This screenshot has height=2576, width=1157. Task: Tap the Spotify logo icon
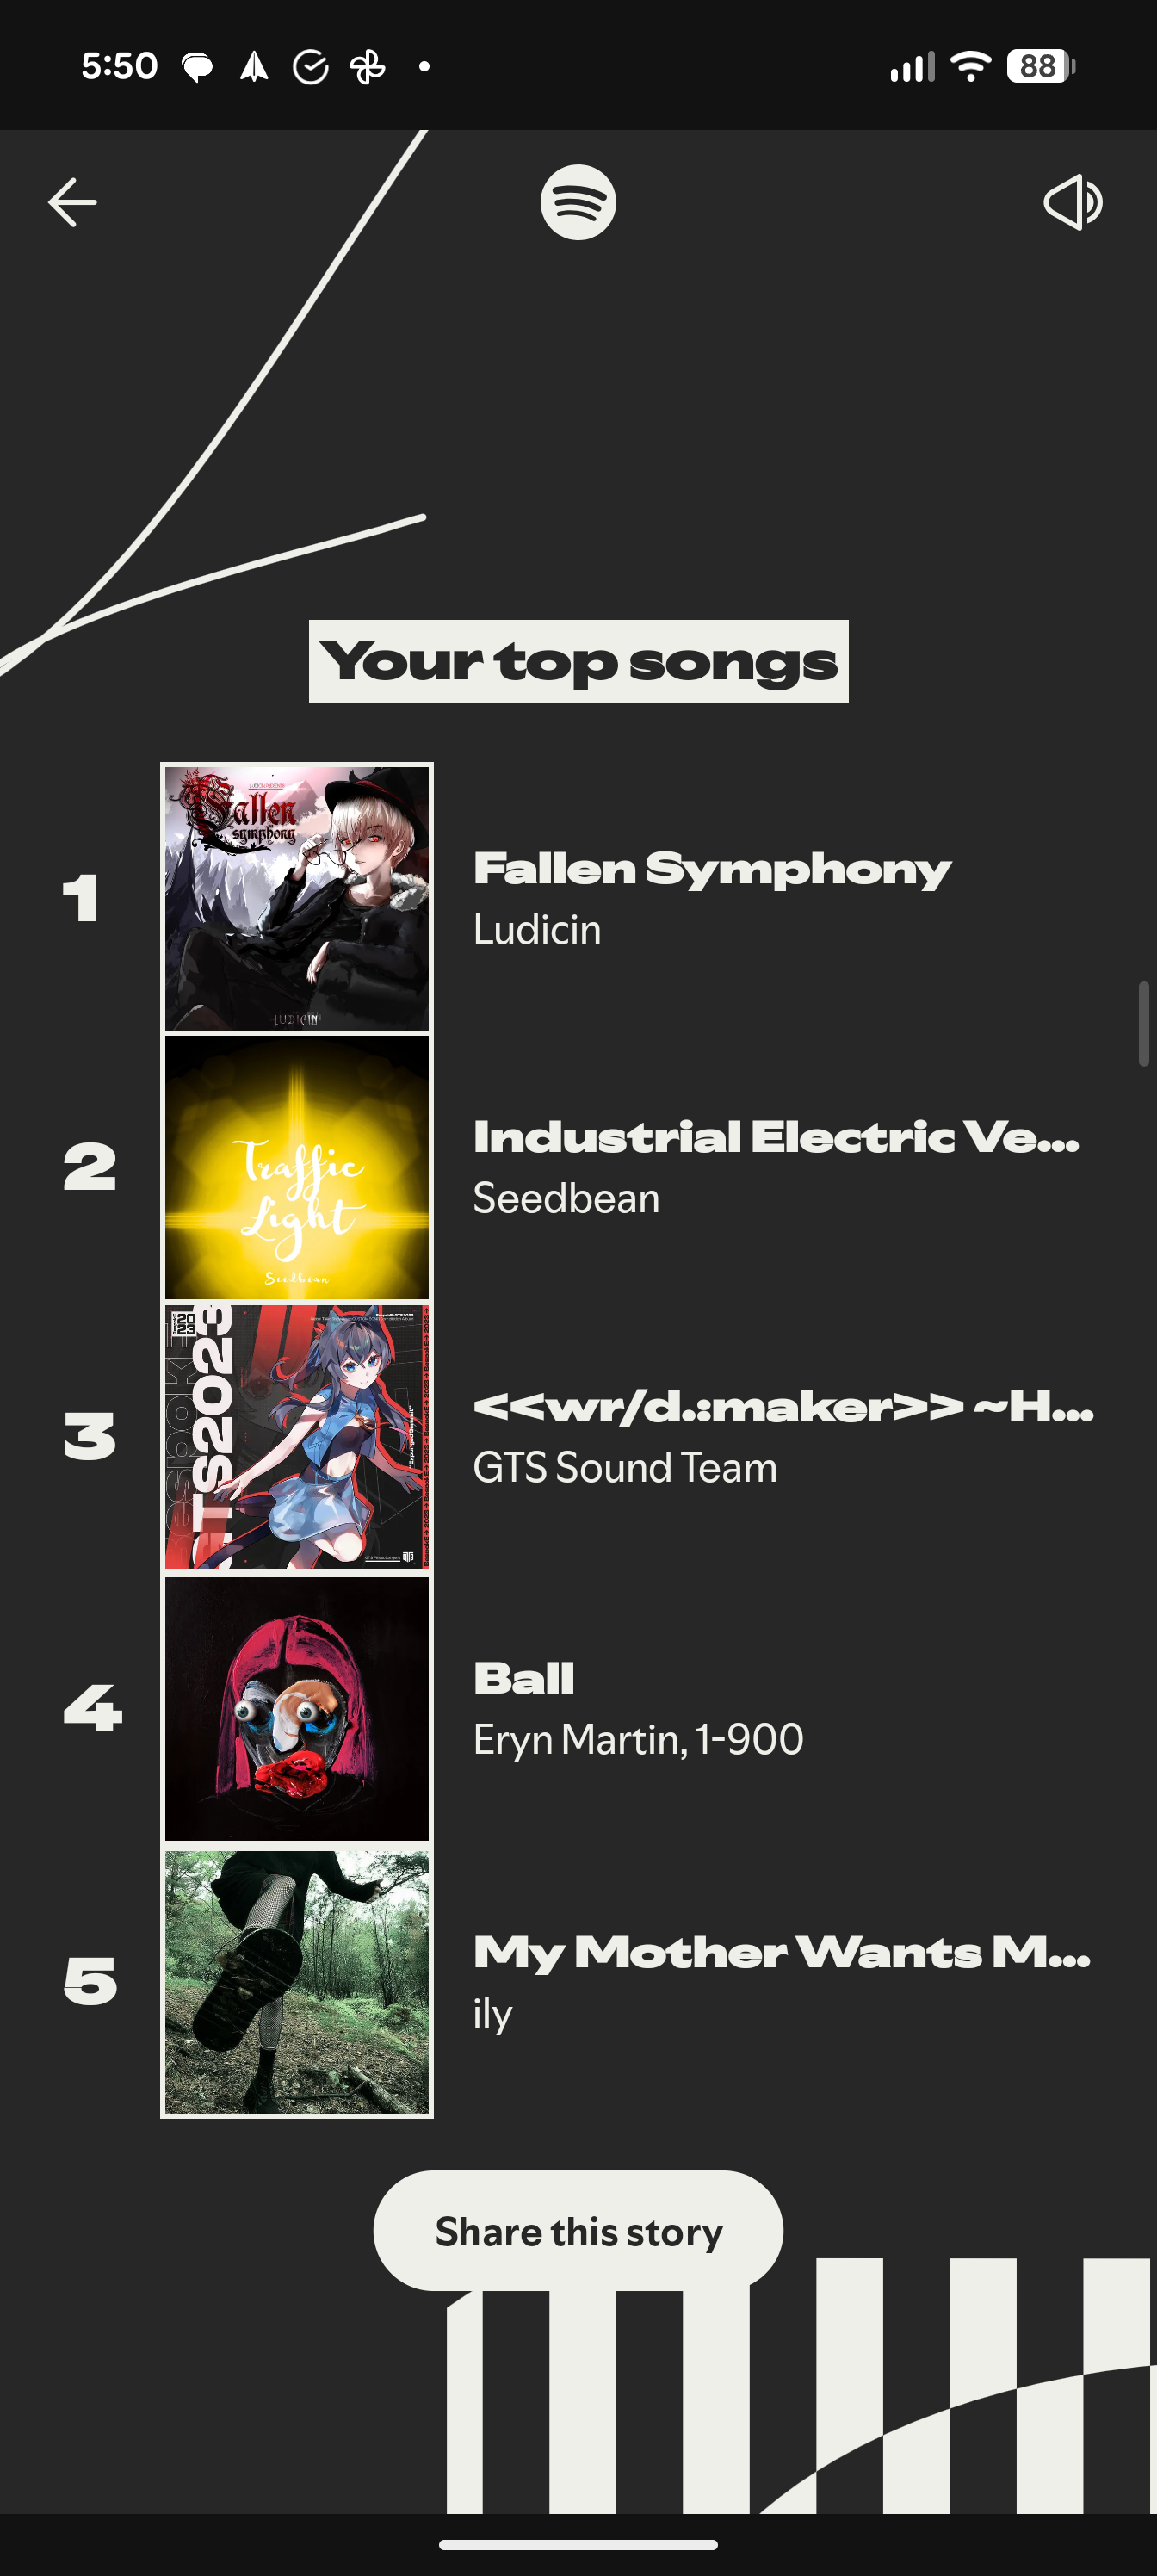click(x=578, y=202)
